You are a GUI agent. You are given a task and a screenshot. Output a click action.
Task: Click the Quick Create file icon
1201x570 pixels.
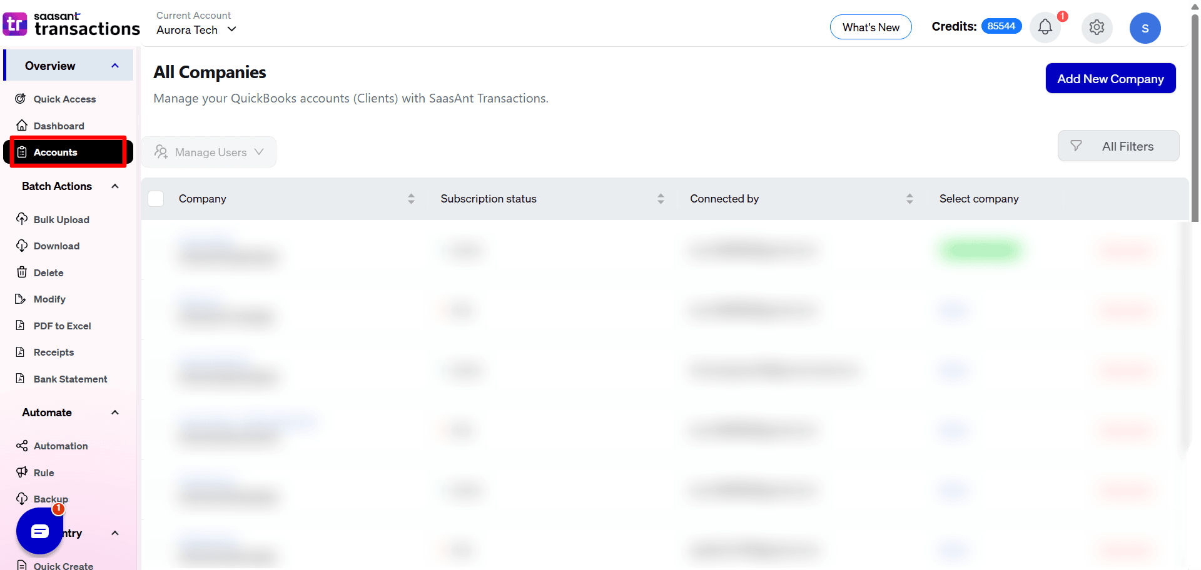point(22,565)
